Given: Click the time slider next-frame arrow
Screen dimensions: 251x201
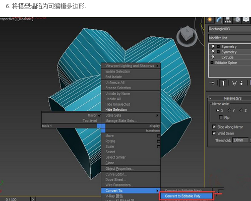Looking at the screenshot, I should (33, 199).
